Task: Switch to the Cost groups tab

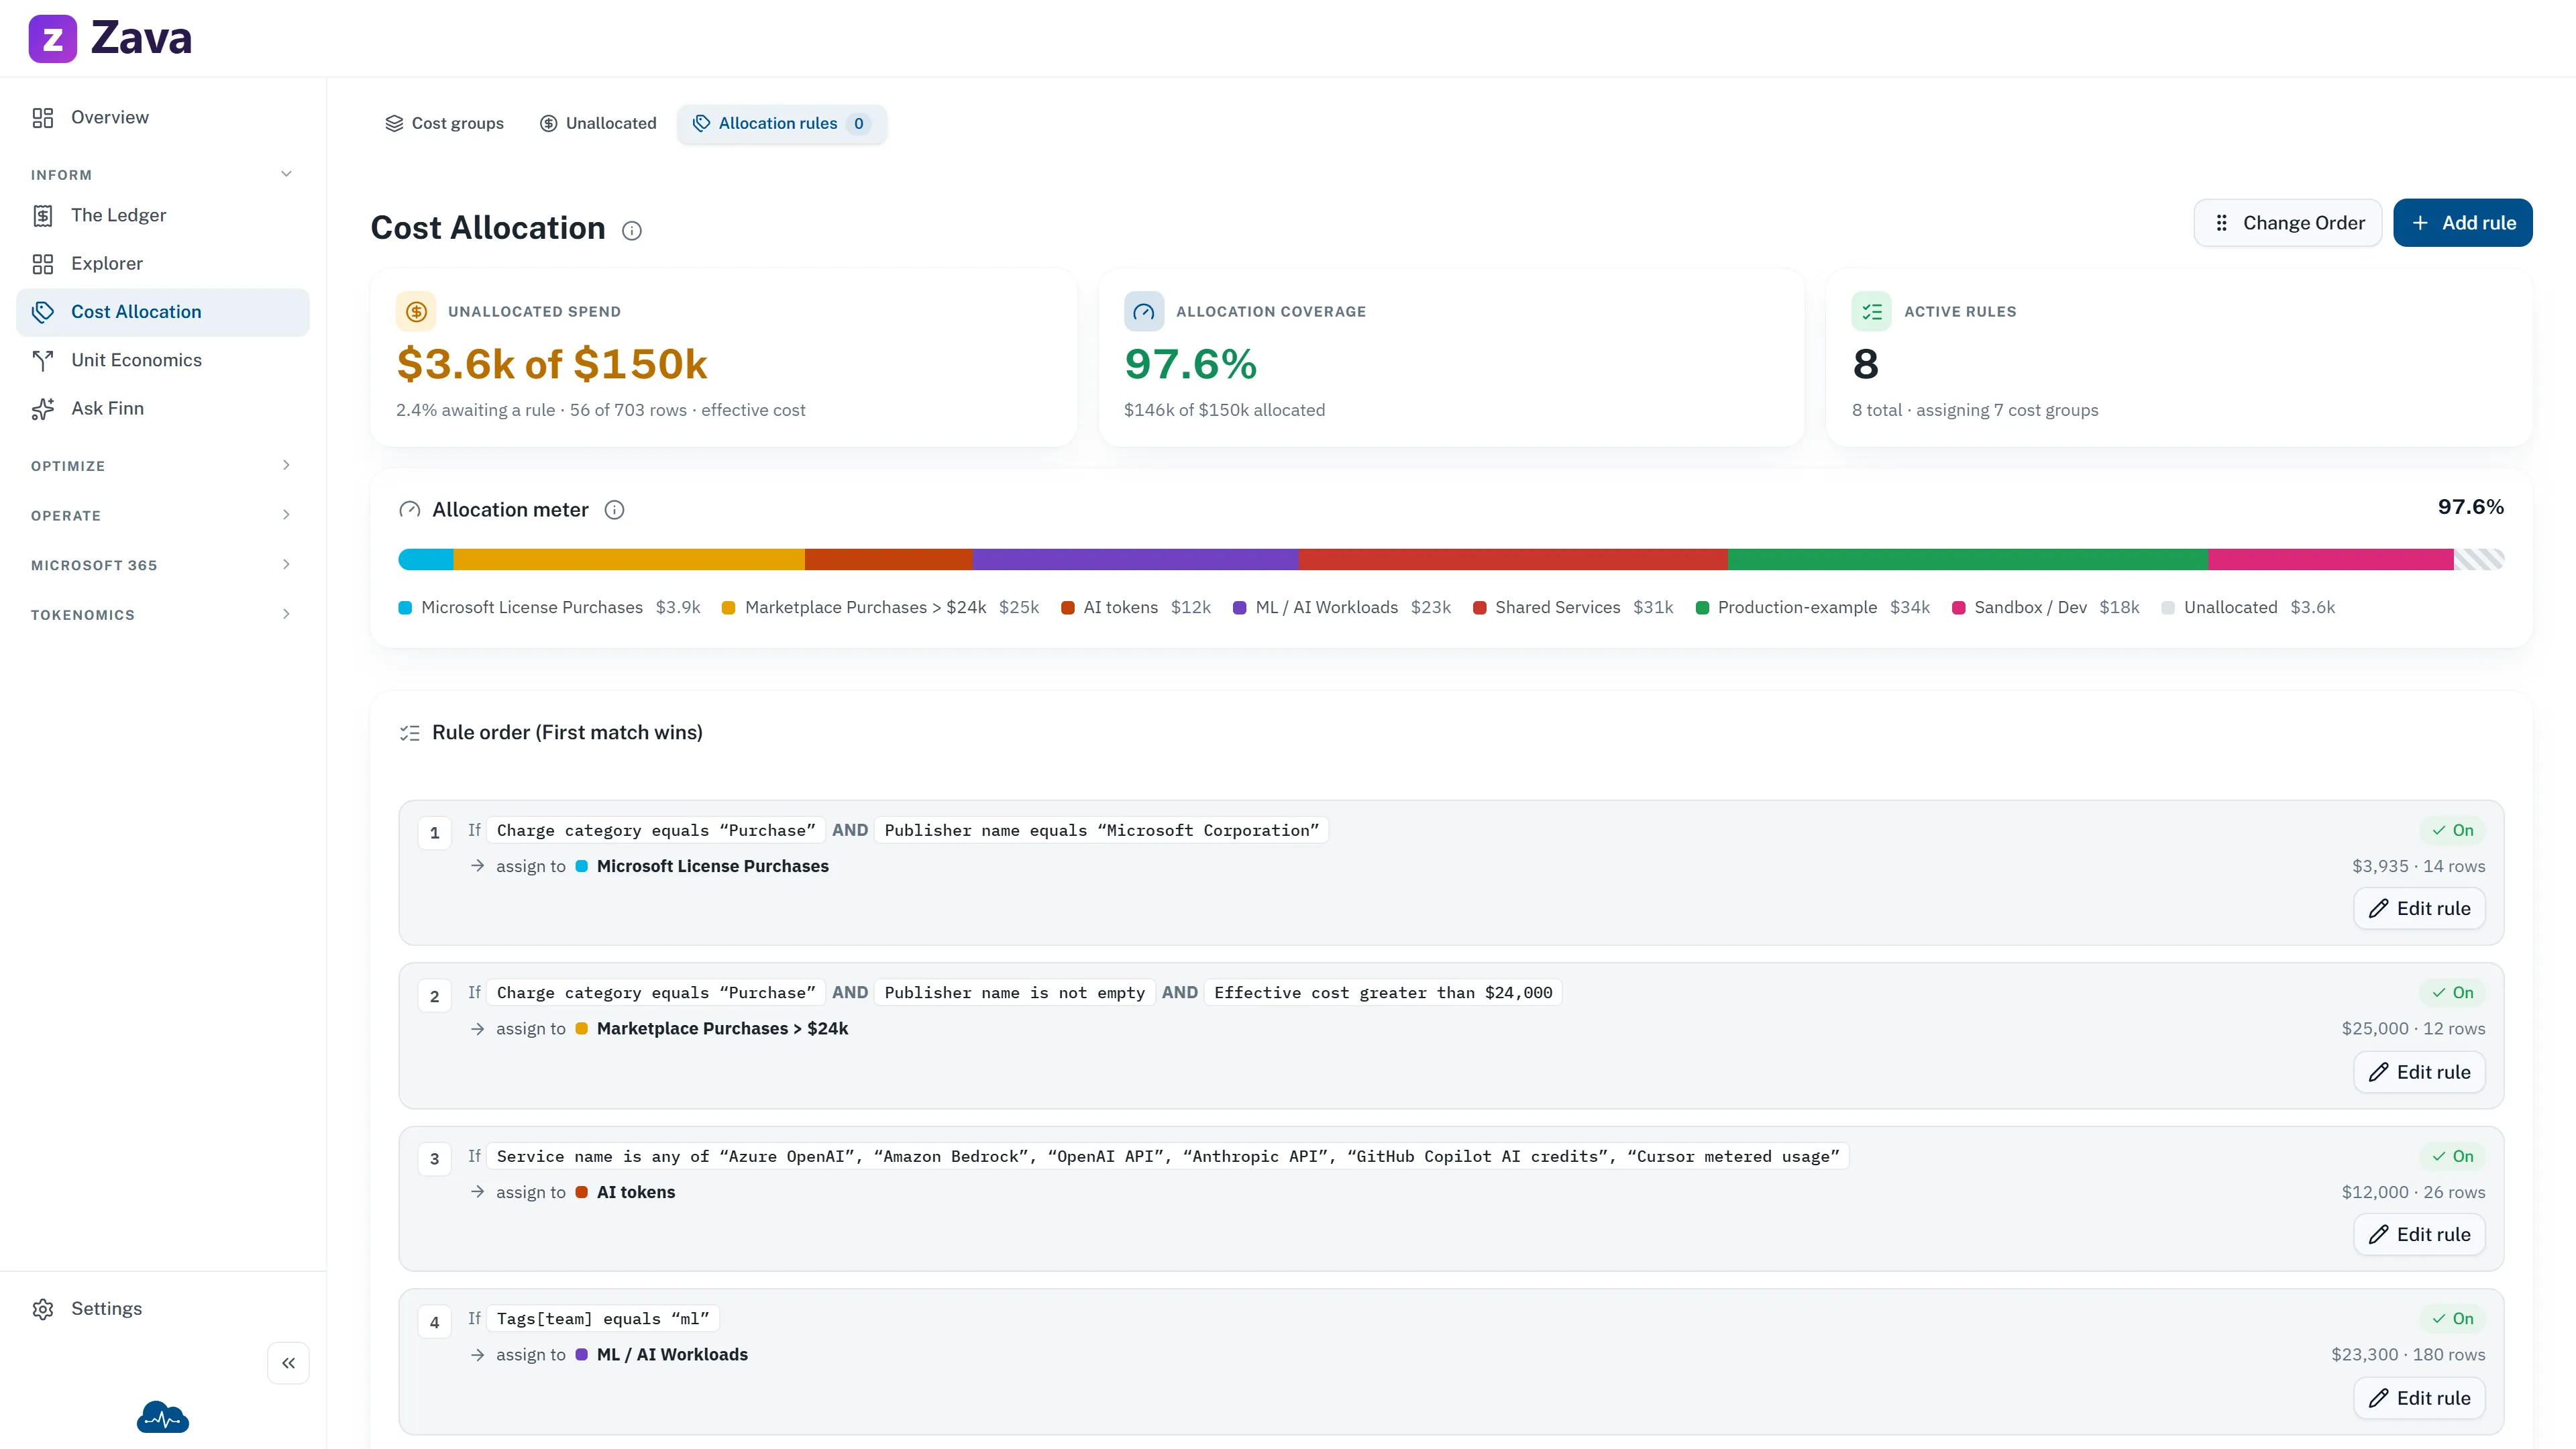Action: 444,124
